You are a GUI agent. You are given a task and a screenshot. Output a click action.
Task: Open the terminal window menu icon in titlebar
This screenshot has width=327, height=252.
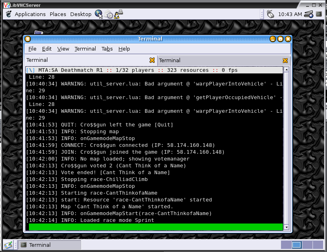(x=28, y=39)
